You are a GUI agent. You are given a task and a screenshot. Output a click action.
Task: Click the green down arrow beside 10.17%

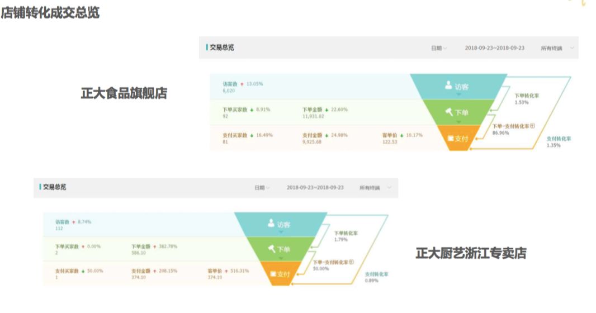tap(402, 135)
